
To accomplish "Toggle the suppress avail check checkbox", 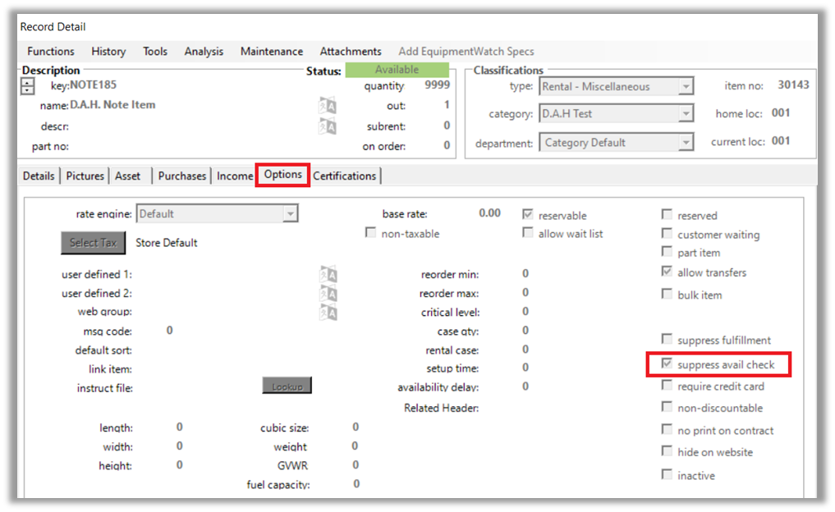I will click(668, 364).
